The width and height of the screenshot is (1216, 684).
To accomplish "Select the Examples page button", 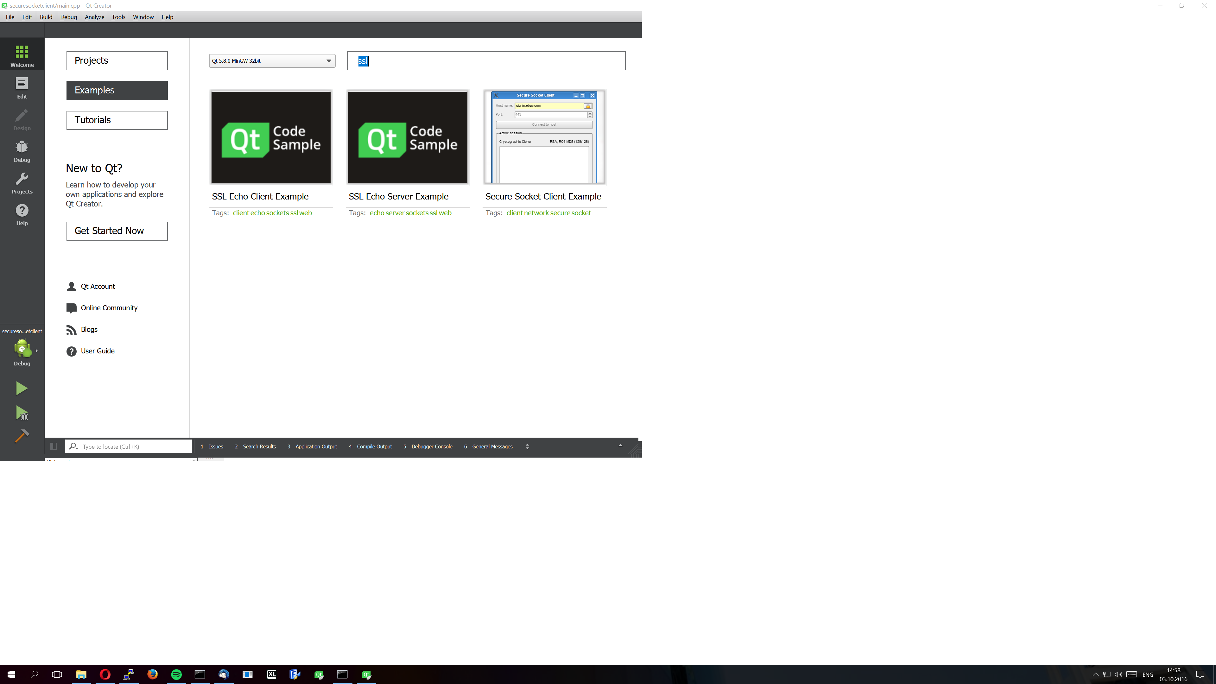I will click(117, 90).
